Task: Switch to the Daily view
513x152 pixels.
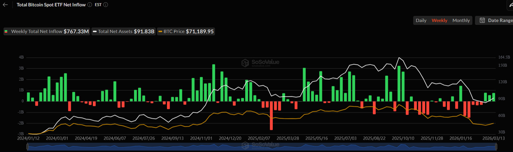Action: click(x=421, y=20)
